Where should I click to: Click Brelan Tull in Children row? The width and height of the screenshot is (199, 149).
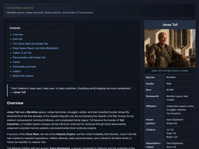point(172,137)
